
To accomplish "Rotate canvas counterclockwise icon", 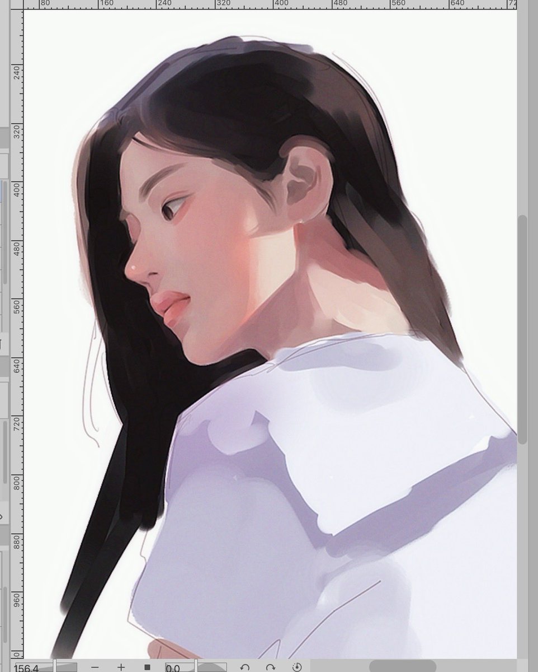I will coord(244,667).
